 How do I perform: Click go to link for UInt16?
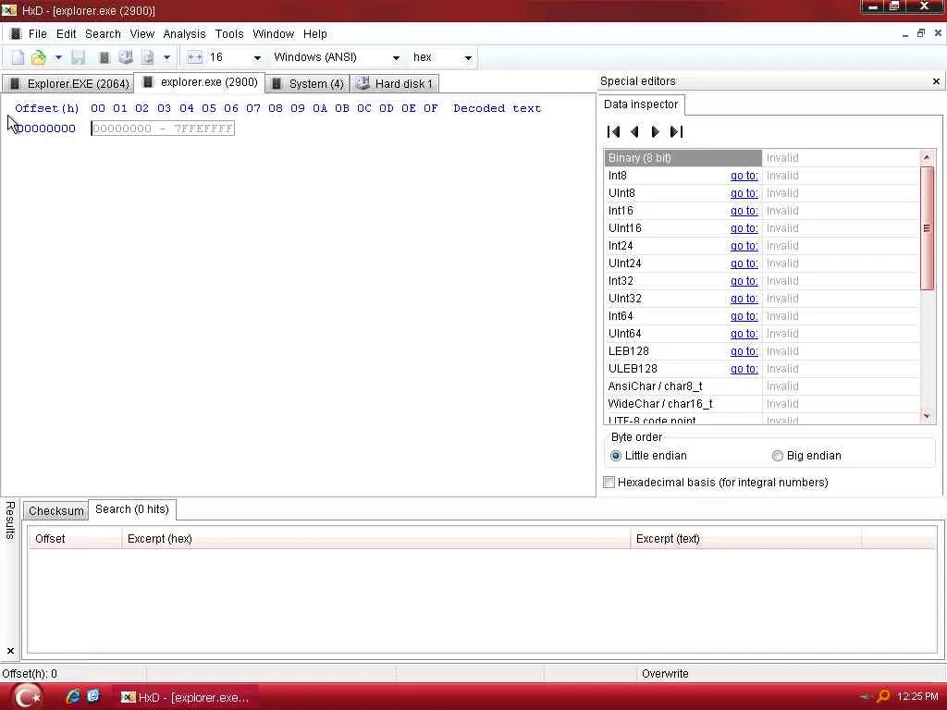744,228
